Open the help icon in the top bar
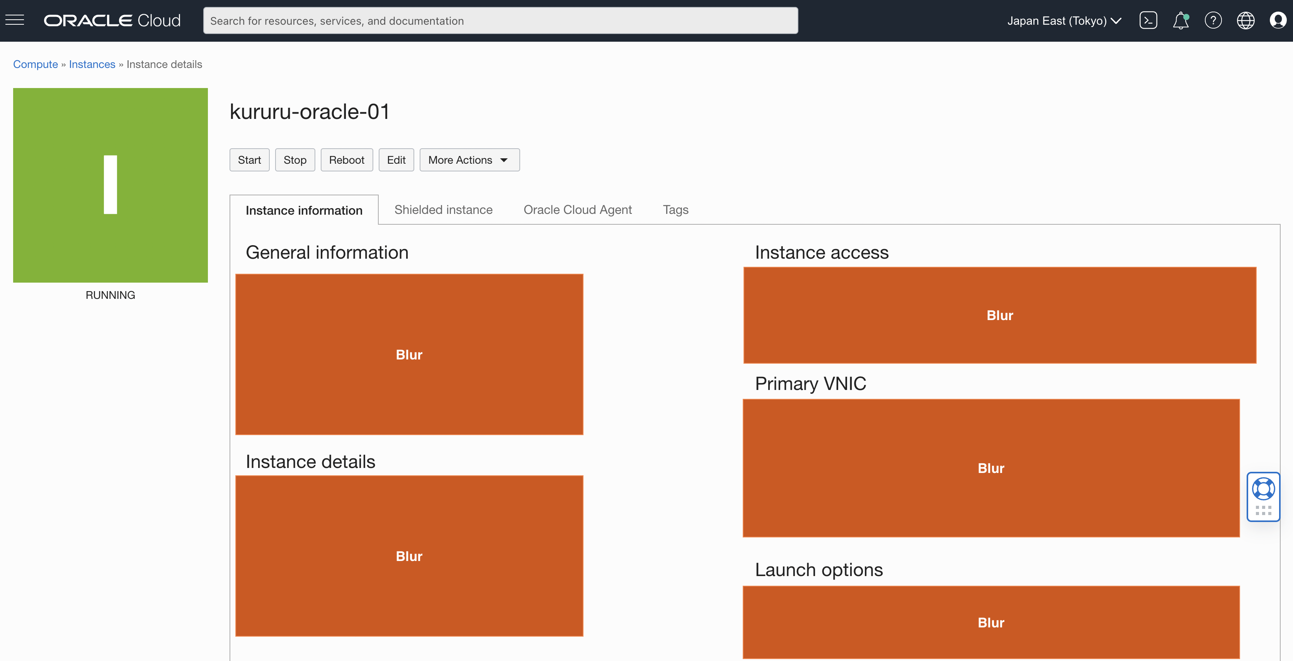This screenshot has height=661, width=1293. [1213, 20]
